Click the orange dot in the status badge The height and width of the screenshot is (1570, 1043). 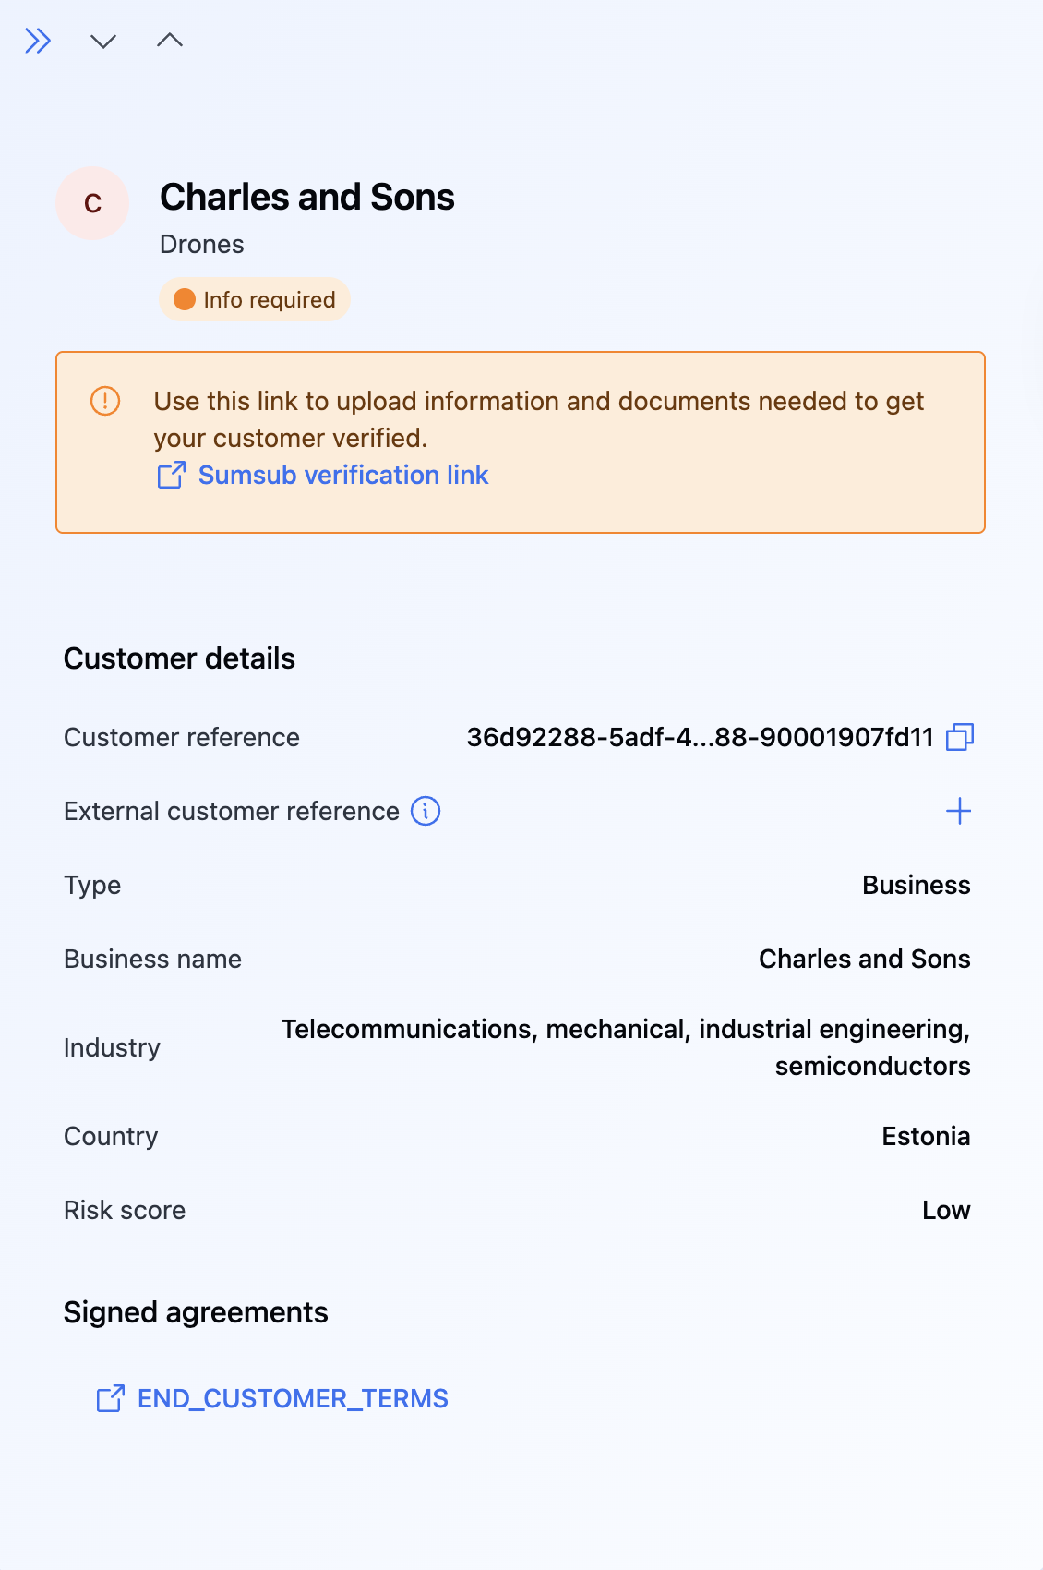[185, 300]
